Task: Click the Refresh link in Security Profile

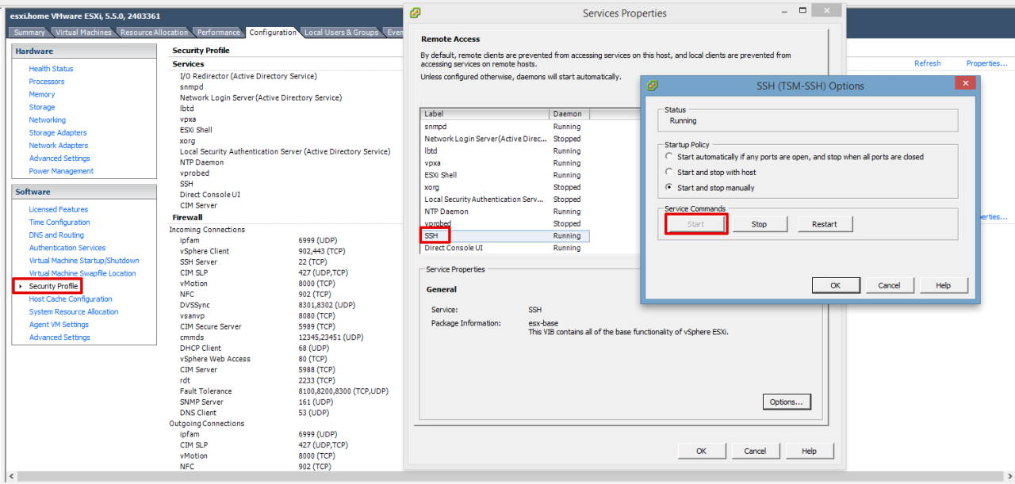Action: (927, 63)
